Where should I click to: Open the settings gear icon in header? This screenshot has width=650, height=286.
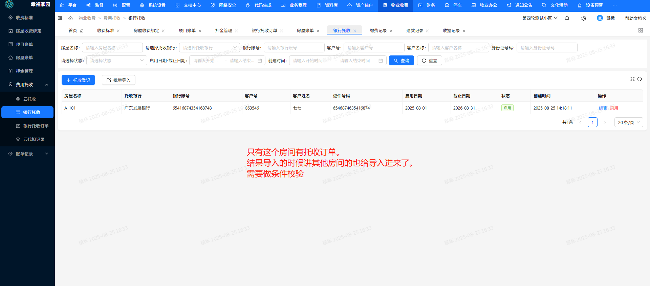point(584,18)
